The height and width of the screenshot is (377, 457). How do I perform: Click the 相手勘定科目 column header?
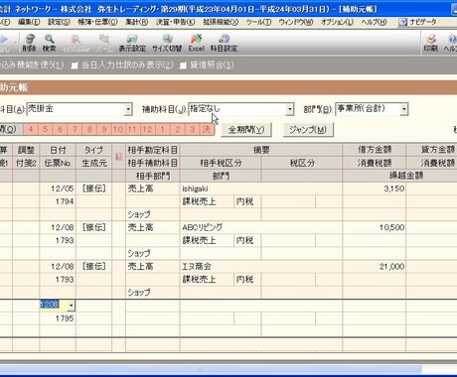coord(153,150)
